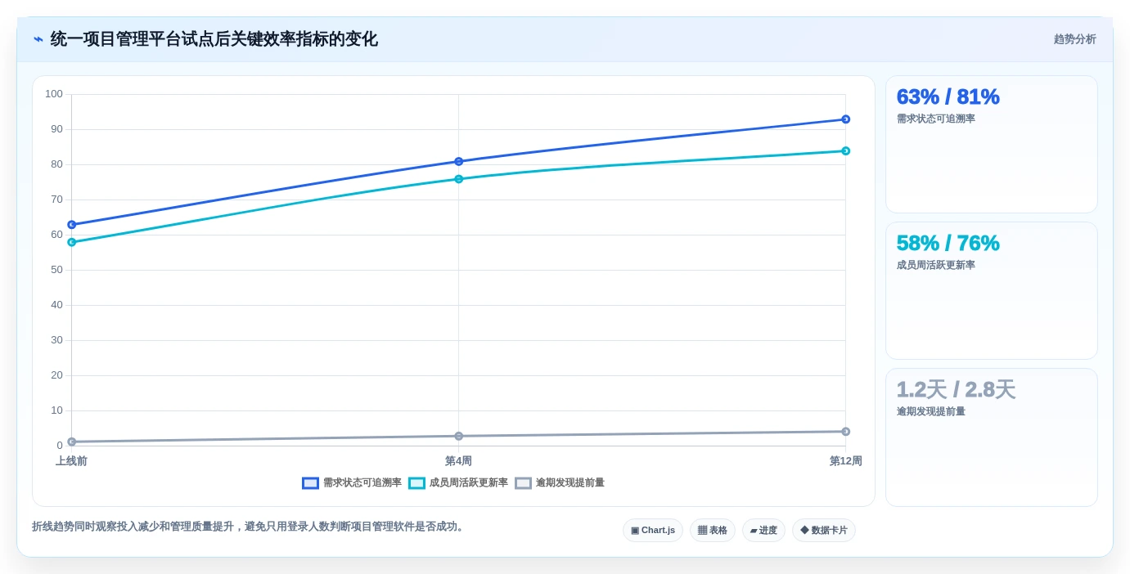Click gray line data point at 第4周
Image resolution: width=1130 pixels, height=574 pixels.
coord(459,436)
